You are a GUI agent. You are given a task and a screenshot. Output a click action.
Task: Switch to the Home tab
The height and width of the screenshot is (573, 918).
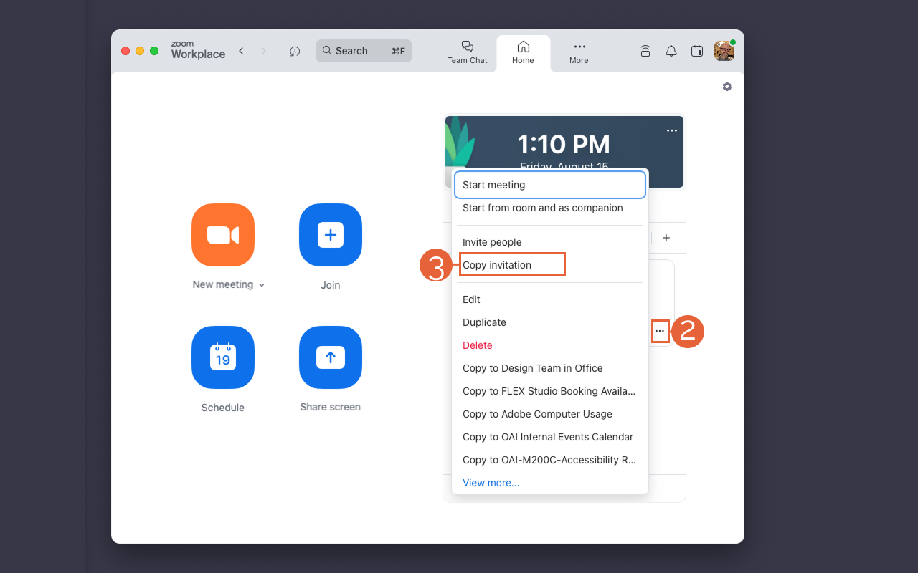pyautogui.click(x=523, y=51)
